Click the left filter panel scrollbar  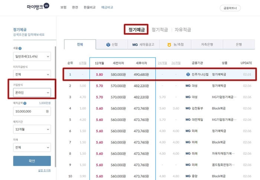(55, 107)
